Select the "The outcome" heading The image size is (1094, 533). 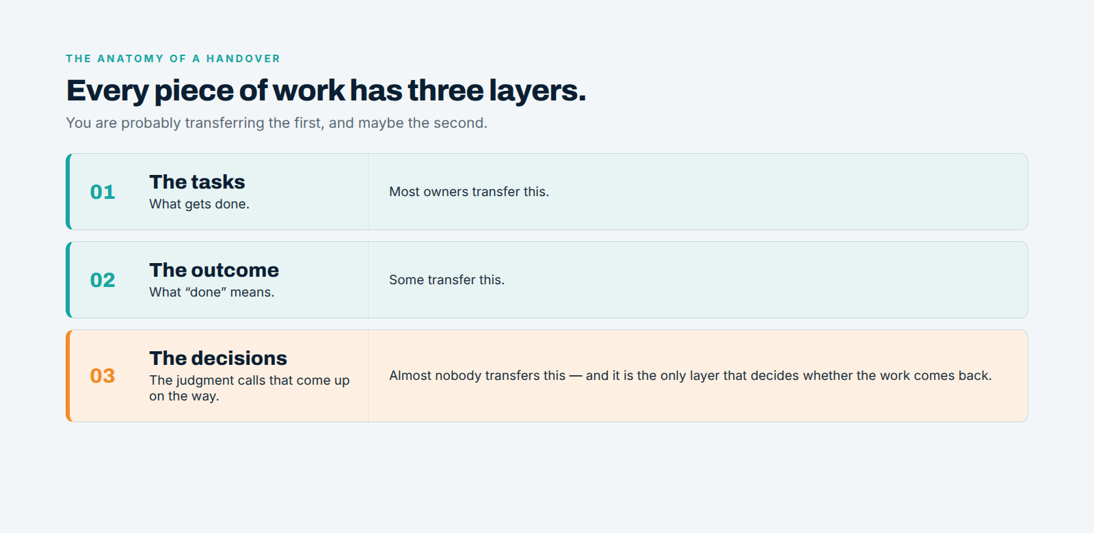click(x=214, y=270)
